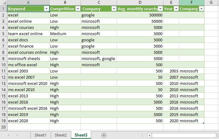Select cell 'excel courses' in row 4
The width and height of the screenshot is (219, 139).
click(x=28, y=27)
